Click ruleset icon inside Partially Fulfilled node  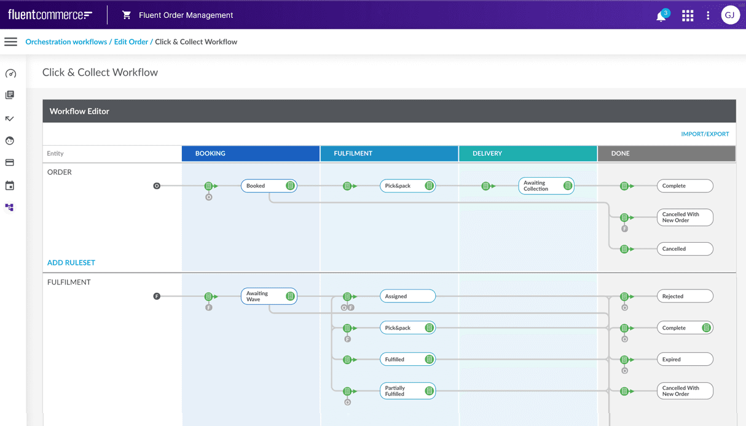click(x=429, y=391)
